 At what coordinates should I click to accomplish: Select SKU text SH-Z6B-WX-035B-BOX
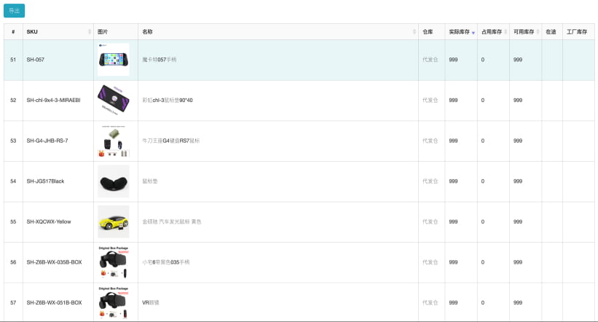point(54,262)
